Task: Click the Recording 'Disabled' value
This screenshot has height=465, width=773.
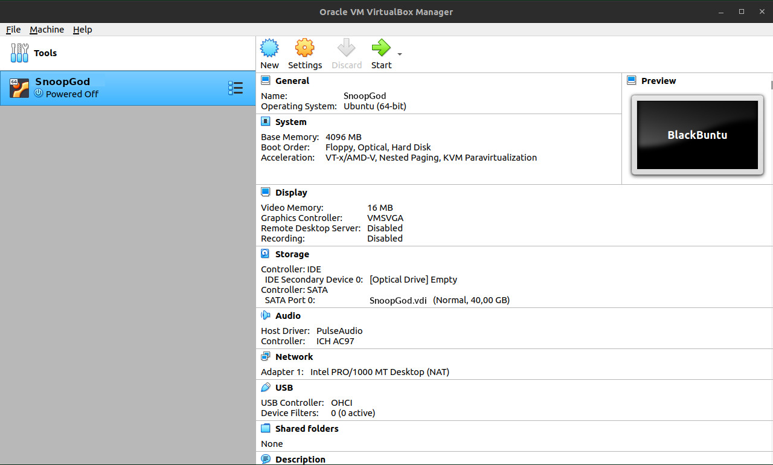Action: point(385,239)
